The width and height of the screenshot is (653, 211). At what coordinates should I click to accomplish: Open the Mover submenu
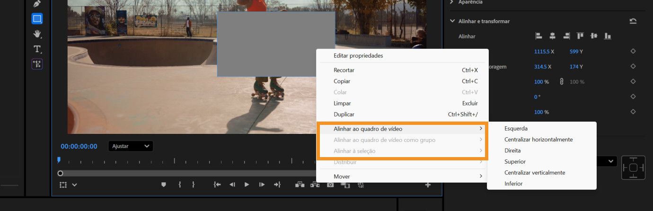[402, 176]
